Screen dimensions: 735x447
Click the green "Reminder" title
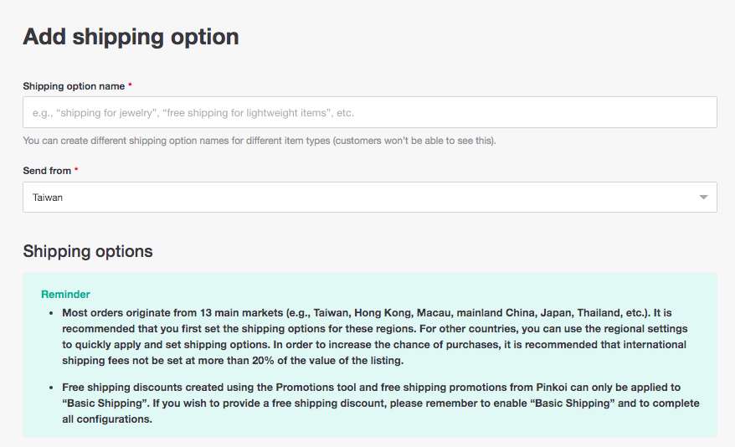[65, 294]
